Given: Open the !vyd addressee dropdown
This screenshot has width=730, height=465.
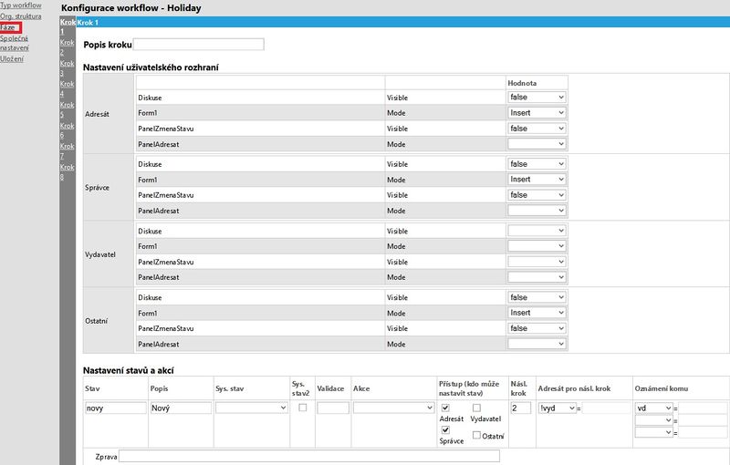Looking at the screenshot, I should click(558, 408).
